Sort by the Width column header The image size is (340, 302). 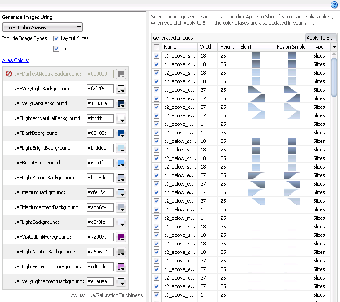208,47
